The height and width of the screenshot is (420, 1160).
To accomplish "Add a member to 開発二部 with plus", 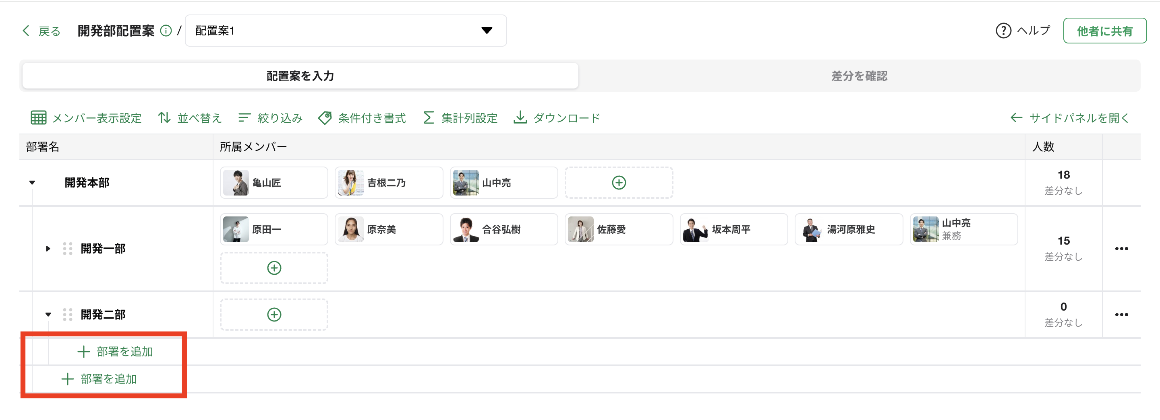I will click(274, 314).
